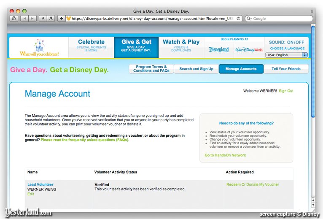Click Need to do any of the following? heading
Screen dimensions: 323x219
pyautogui.click(x=246, y=123)
